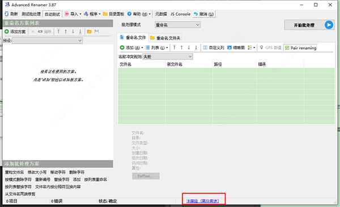The width and height of the screenshot is (340, 207).
Task: Click the blue registration link in the status bar
Action: click(203, 201)
